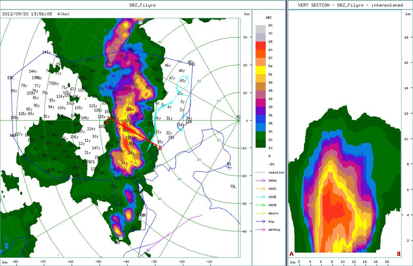Click the red cross-section line between A and B

(133, 131)
